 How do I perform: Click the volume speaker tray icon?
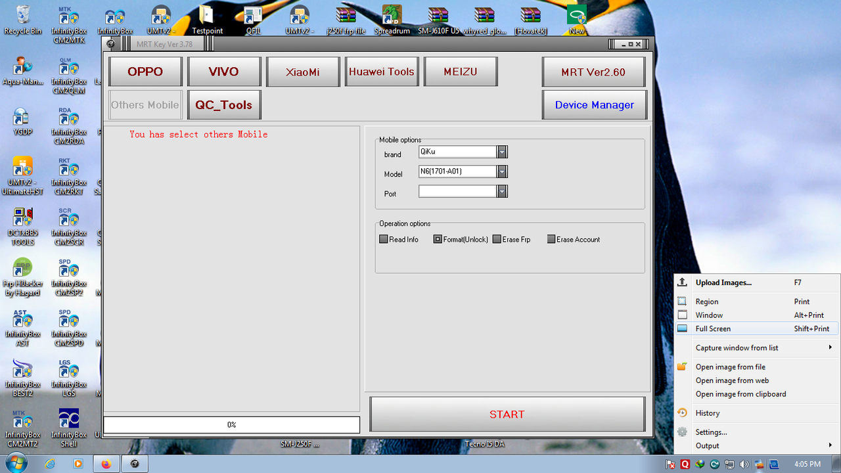744,464
